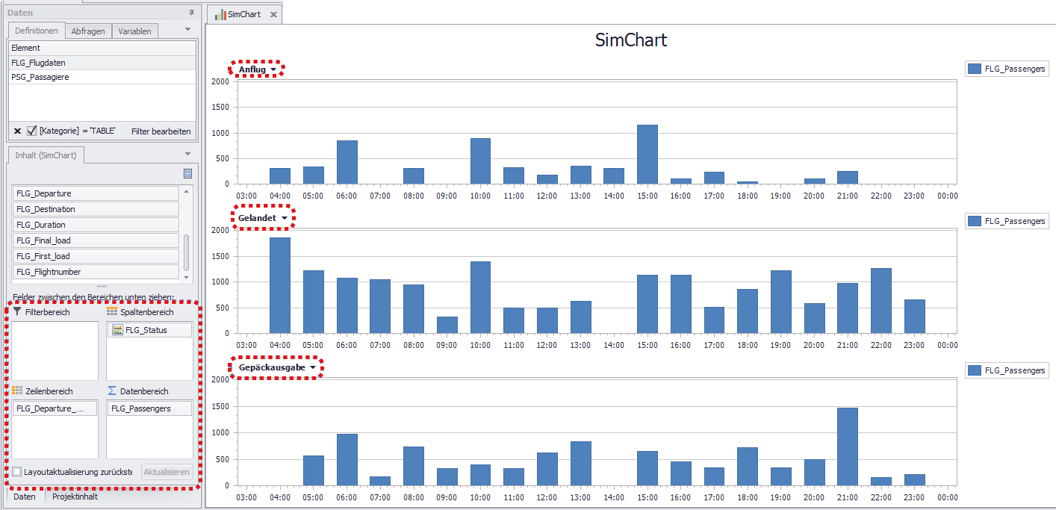Open the dropdown arrow beside Variablen tab
1056x510 pixels.
pos(187,30)
